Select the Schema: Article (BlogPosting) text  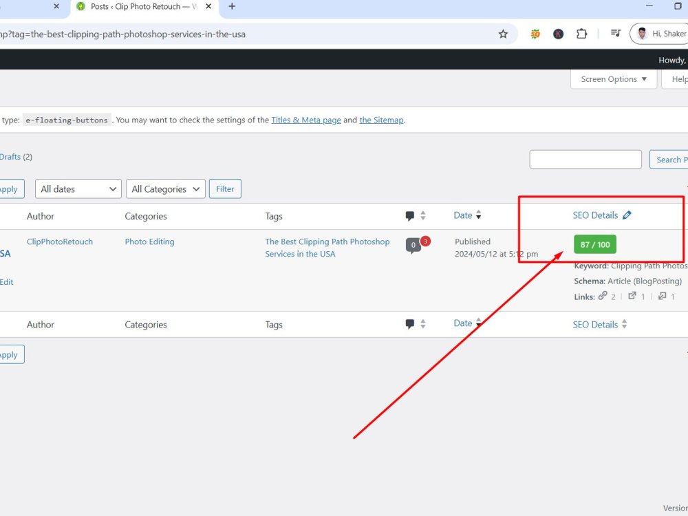point(627,281)
